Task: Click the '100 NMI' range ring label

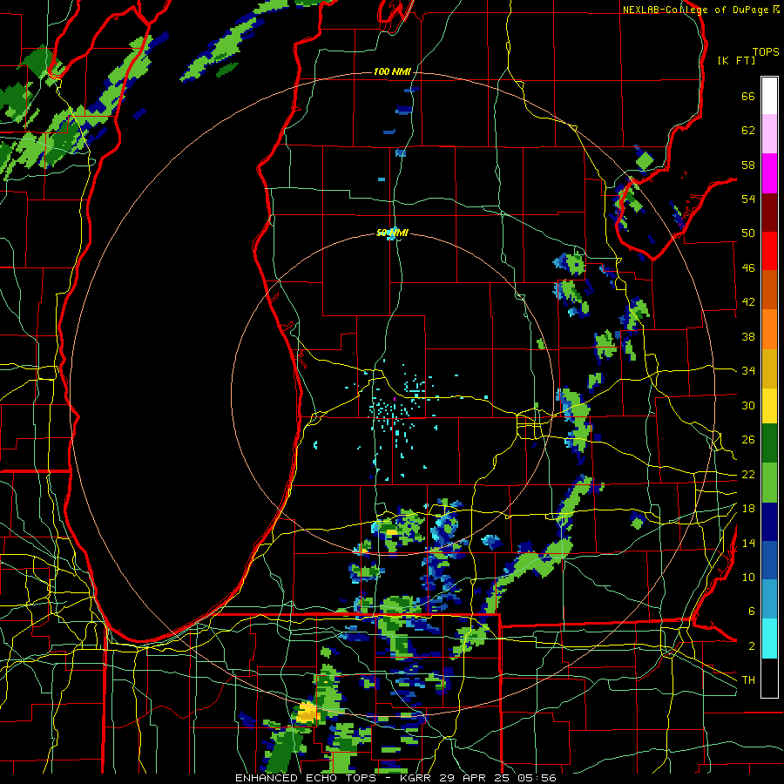Action: (392, 72)
